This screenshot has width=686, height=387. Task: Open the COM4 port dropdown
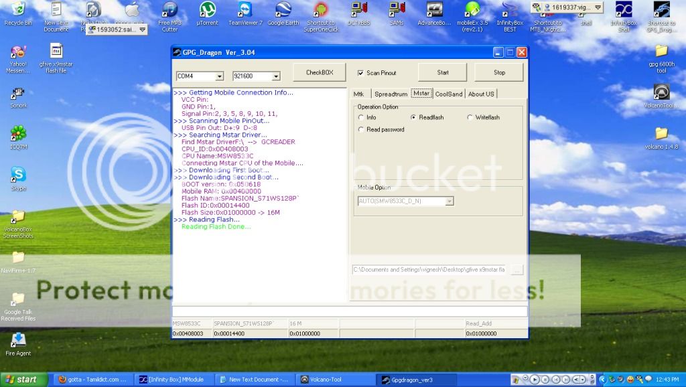click(219, 76)
